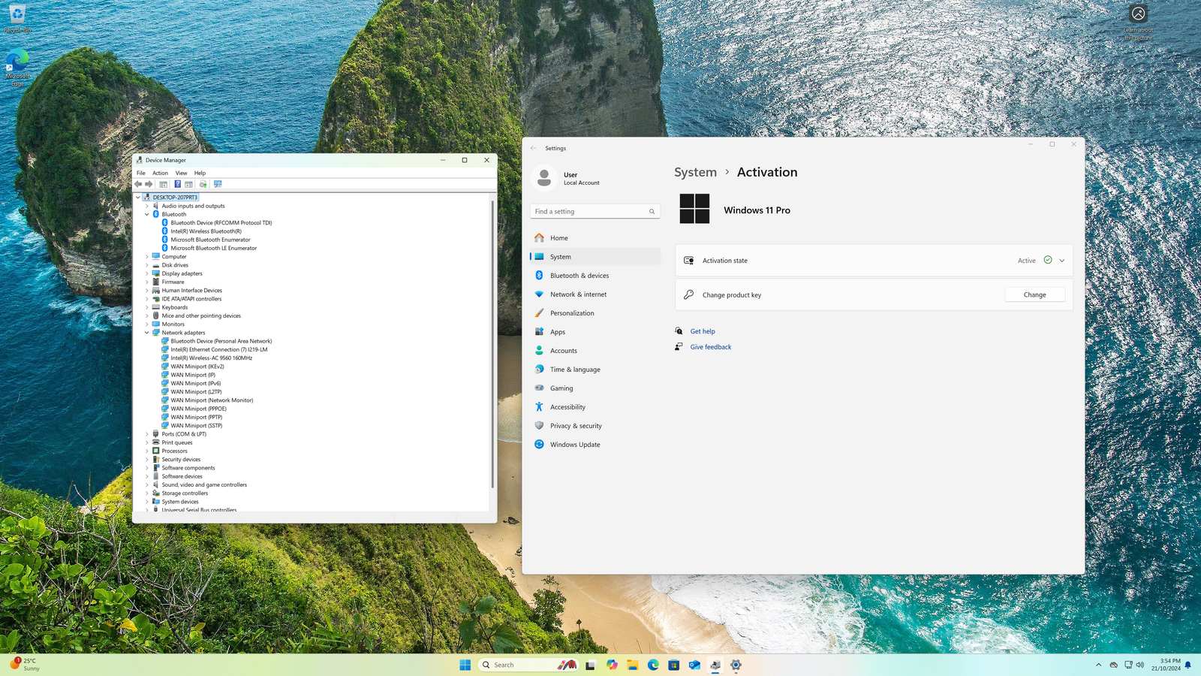Click the Find a setting search box
This screenshot has height=676, width=1201.
pyautogui.click(x=595, y=212)
